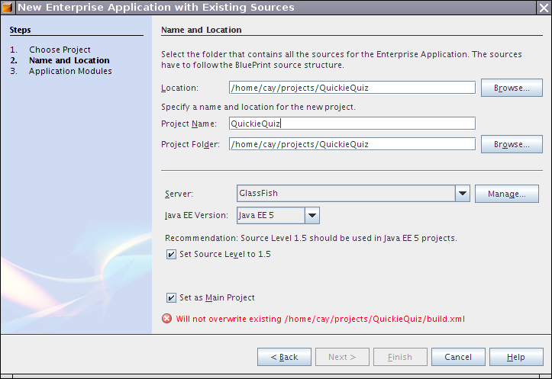This screenshot has width=552, height=379.
Task: Open the Manage servers dialog
Action: click(x=506, y=194)
